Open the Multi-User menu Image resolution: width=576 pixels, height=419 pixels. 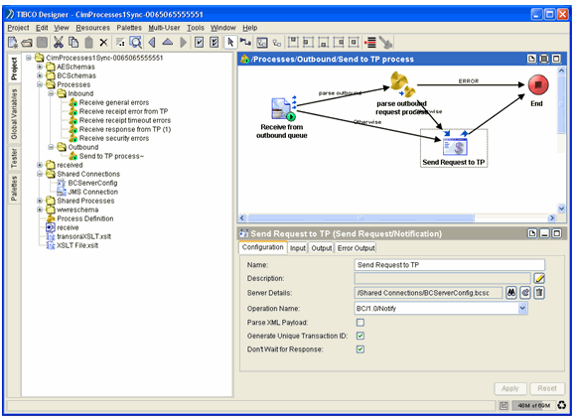point(164,28)
